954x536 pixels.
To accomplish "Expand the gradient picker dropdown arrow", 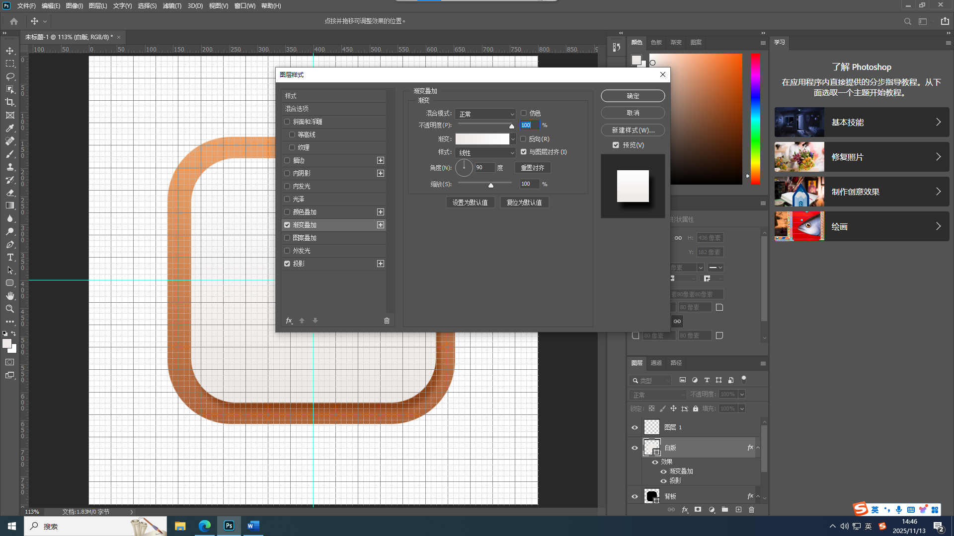I will tap(513, 139).
